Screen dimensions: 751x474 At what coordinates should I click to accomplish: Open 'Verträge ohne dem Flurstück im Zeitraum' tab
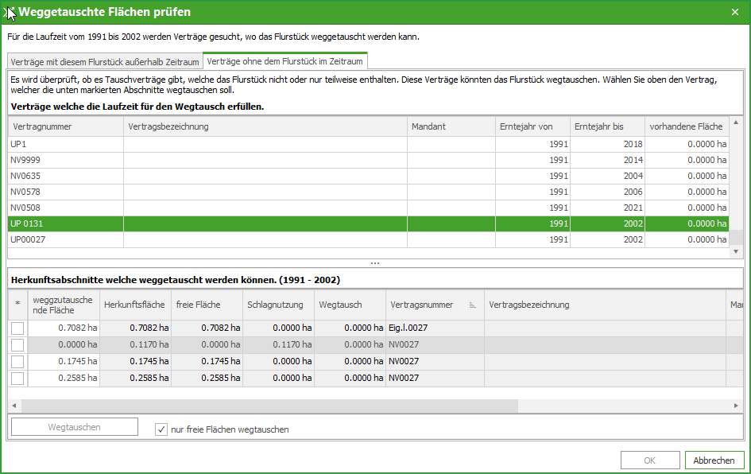pos(285,61)
